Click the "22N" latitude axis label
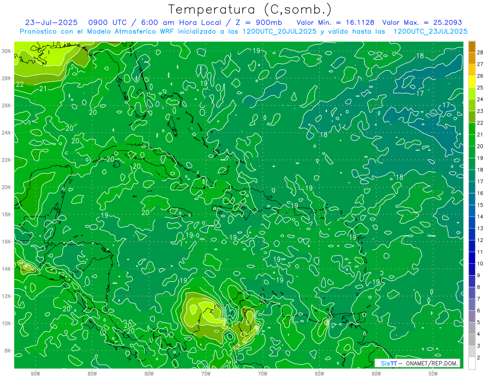The height and width of the screenshot is (379, 491). [x=7, y=160]
